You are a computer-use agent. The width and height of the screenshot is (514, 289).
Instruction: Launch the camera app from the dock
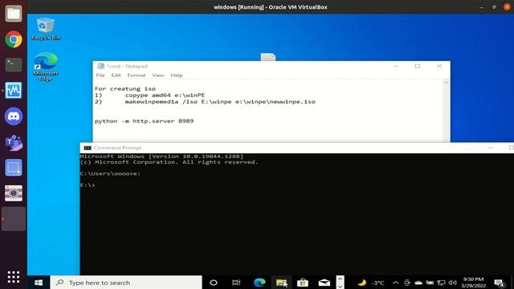pos(14,193)
